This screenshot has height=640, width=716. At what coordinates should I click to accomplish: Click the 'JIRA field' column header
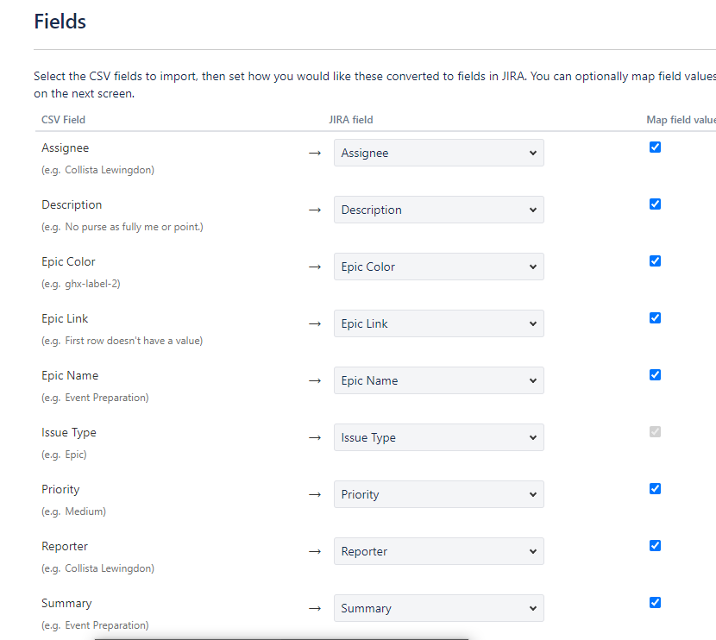point(351,120)
